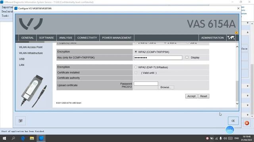The image size is (254, 142).
Task: Click the VAS 6154A device picture in sidebar
Action: point(34,91)
